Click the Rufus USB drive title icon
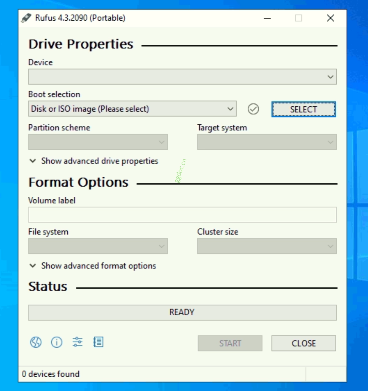 tap(26, 18)
